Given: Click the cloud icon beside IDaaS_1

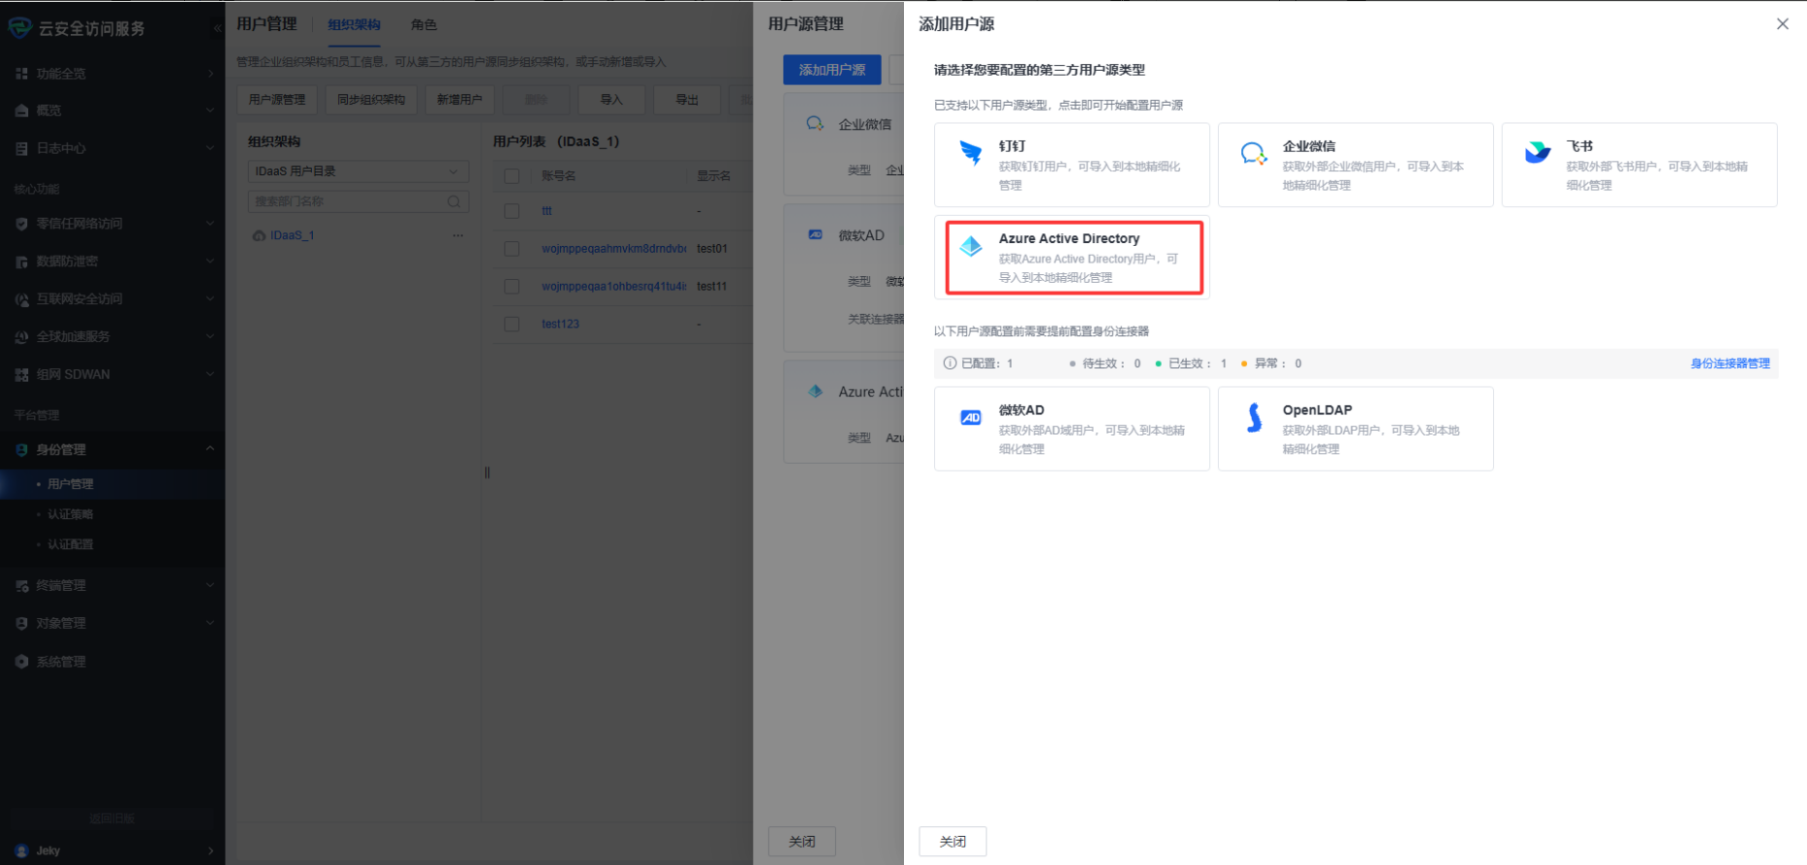Looking at the screenshot, I should click(259, 235).
